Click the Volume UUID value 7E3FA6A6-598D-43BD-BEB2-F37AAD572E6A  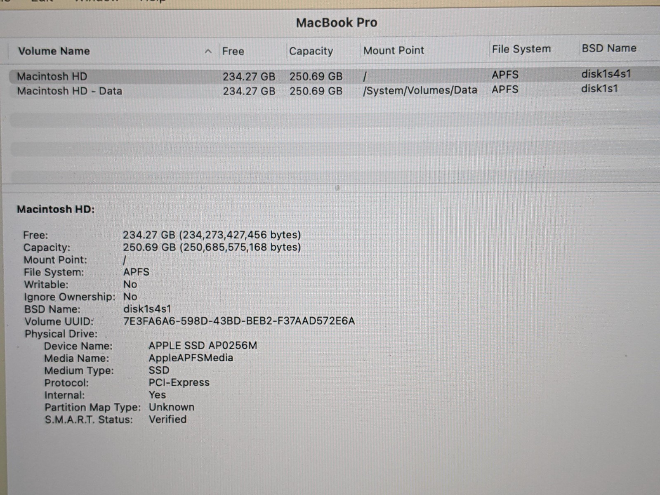click(239, 321)
